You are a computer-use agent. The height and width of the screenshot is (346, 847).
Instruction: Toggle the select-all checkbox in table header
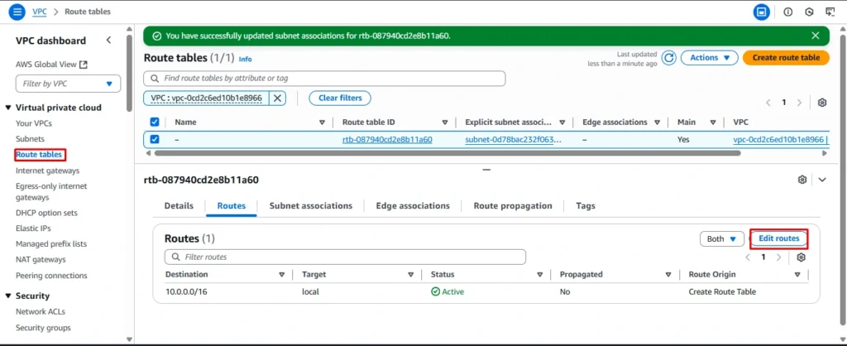(x=155, y=123)
